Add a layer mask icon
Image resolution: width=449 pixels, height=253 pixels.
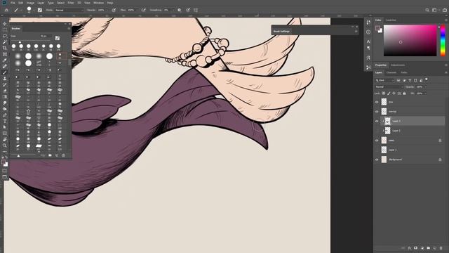click(416, 248)
